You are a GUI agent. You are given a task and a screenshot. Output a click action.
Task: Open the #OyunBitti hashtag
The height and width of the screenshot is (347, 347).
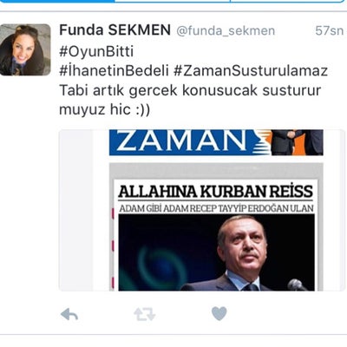tap(96, 51)
